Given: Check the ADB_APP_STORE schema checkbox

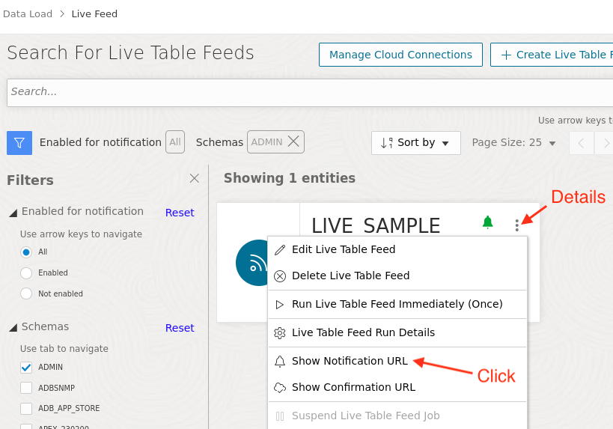Looking at the screenshot, I should coord(26,408).
